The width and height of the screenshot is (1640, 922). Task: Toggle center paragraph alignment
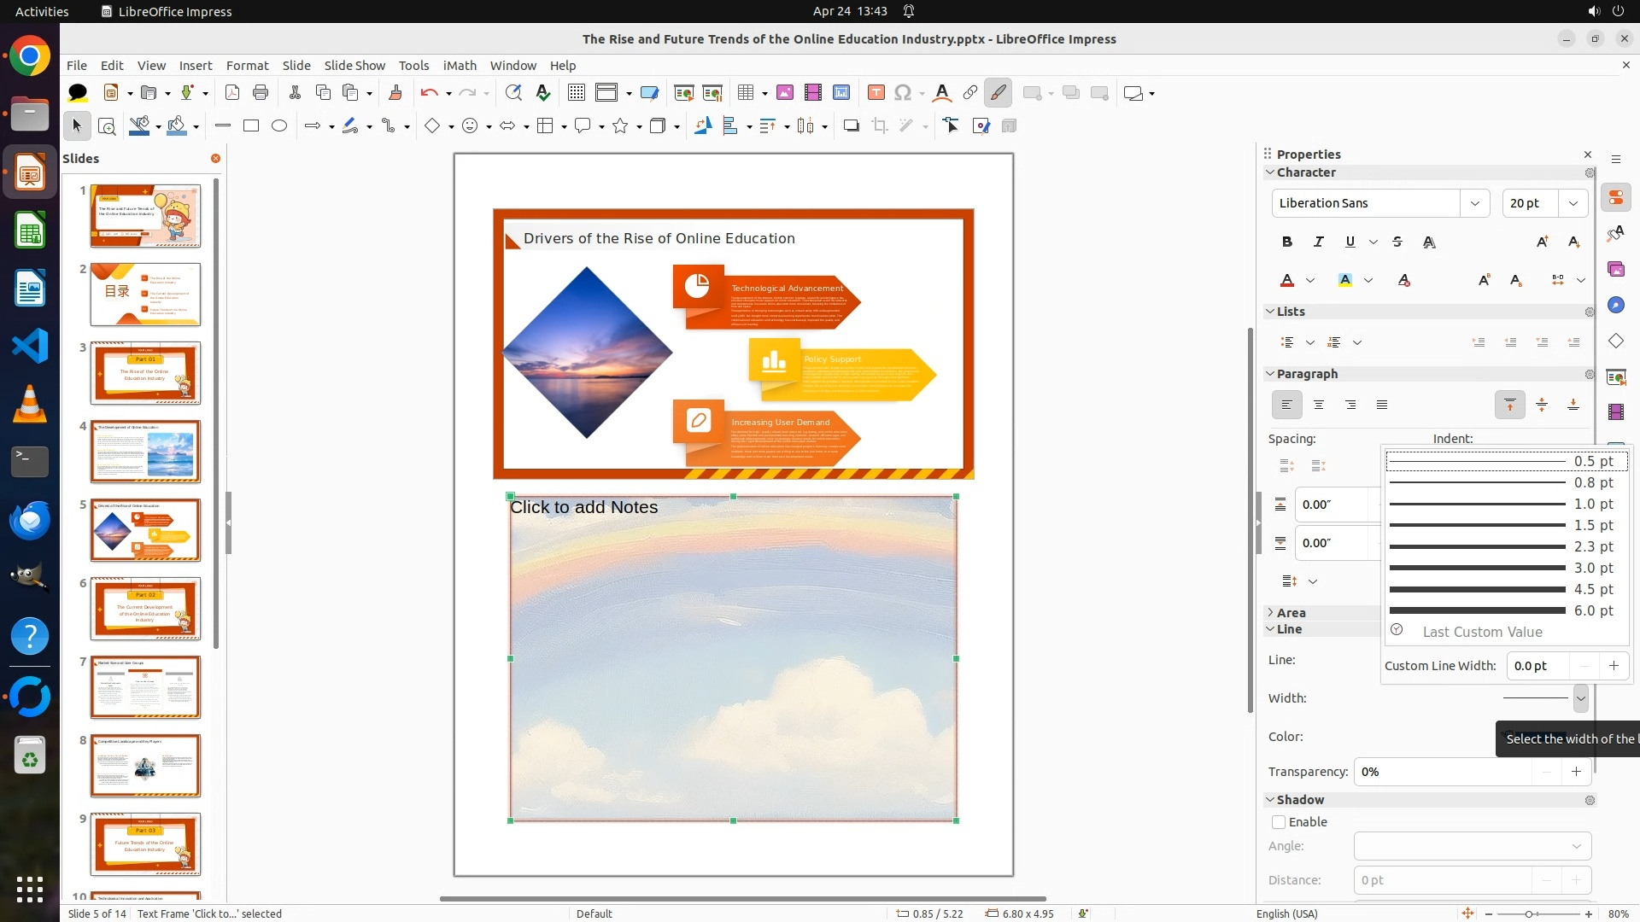(1319, 406)
